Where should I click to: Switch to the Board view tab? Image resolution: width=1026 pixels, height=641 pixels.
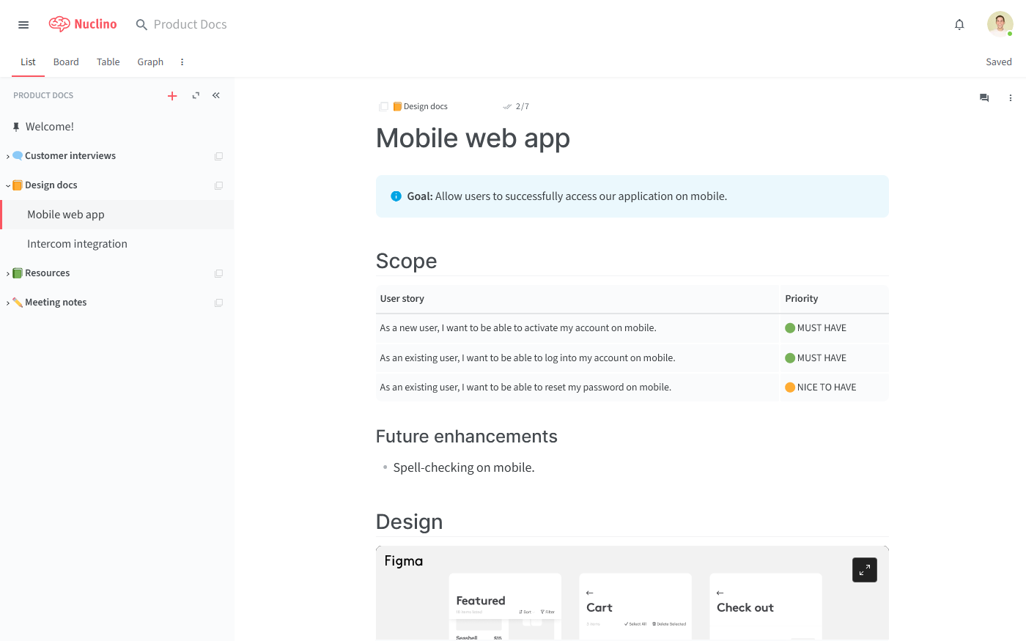[x=66, y=62]
